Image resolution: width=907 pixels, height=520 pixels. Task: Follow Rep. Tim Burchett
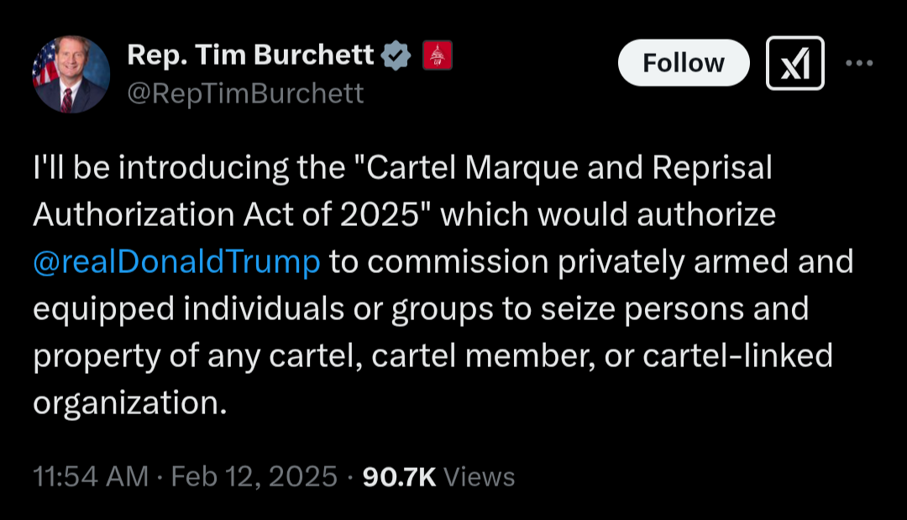click(x=683, y=63)
